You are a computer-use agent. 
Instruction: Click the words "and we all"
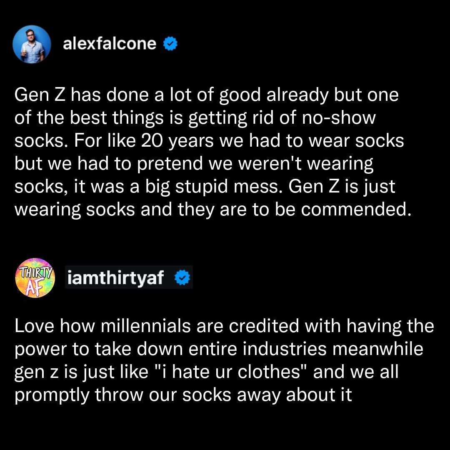[x=356, y=372]
